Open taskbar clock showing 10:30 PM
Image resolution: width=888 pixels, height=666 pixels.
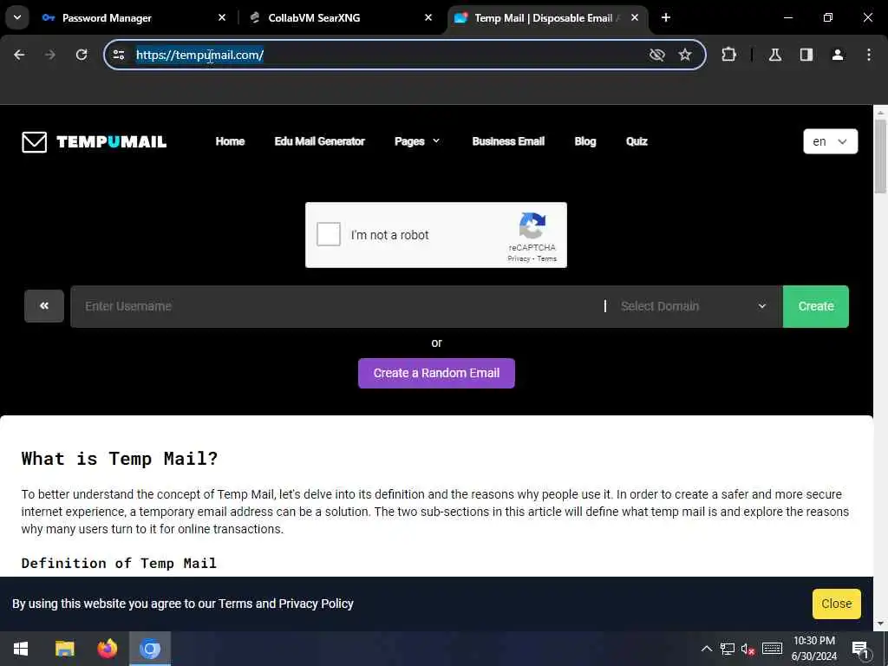(814, 649)
